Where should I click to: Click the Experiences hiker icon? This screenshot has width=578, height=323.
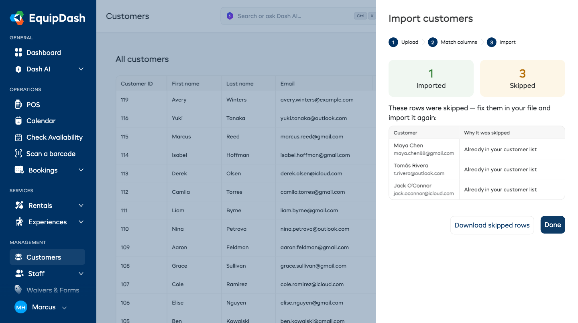tap(19, 222)
